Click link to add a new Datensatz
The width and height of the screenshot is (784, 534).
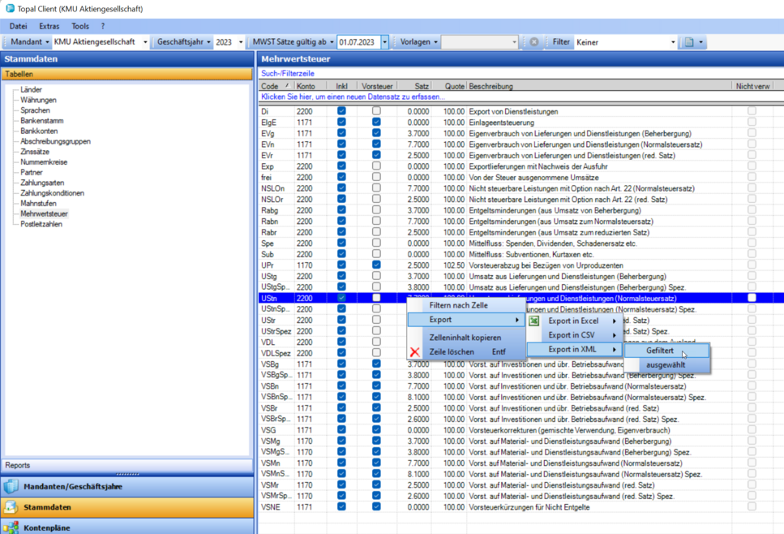[353, 97]
